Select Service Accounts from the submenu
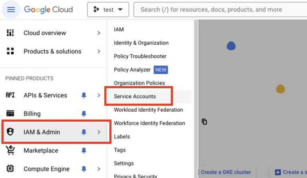The width and height of the screenshot is (307, 178). pyautogui.click(x=135, y=96)
